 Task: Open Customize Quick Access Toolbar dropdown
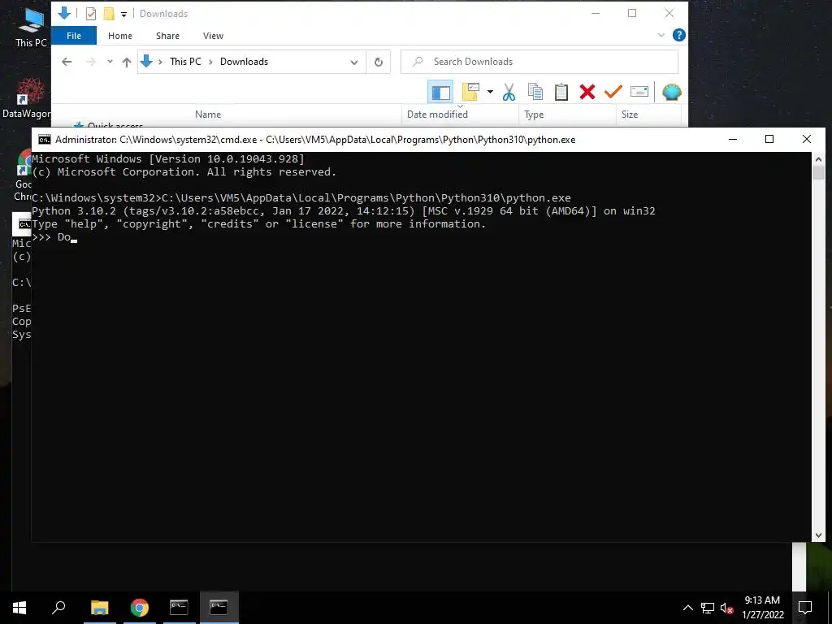[123, 15]
